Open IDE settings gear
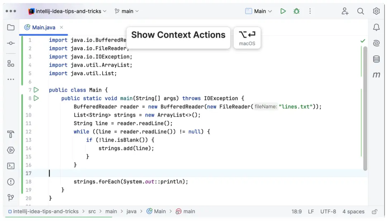 pyautogui.click(x=376, y=11)
